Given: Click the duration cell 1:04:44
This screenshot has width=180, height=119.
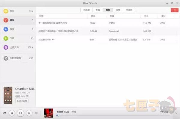Looking at the screenshot, I should [x=93, y=31].
